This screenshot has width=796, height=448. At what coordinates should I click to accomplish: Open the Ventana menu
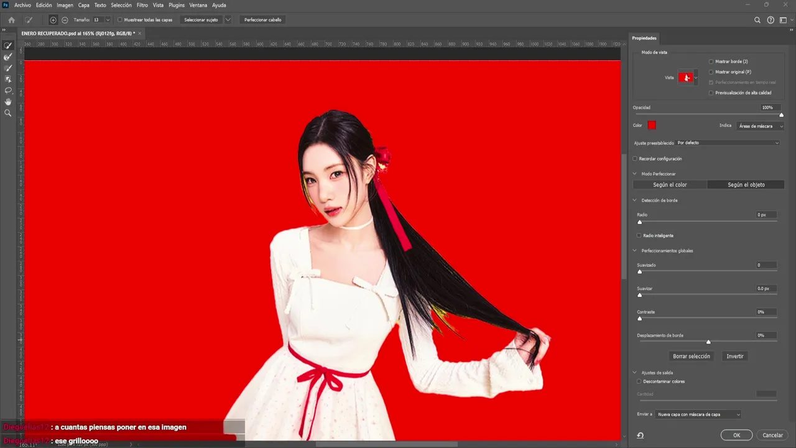click(x=198, y=5)
